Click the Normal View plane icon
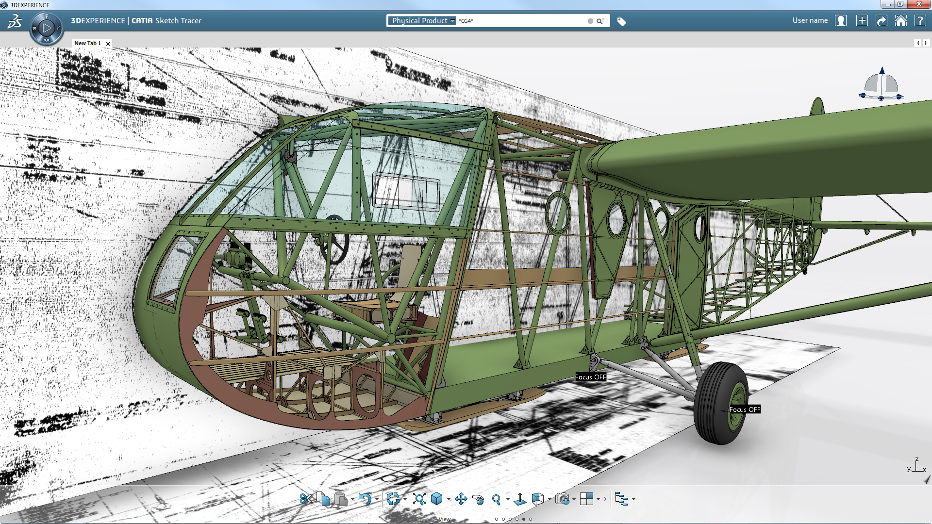 520,499
